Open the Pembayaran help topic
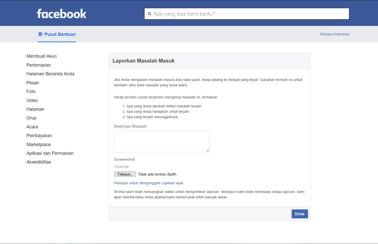The image size is (378, 244). click(x=39, y=135)
